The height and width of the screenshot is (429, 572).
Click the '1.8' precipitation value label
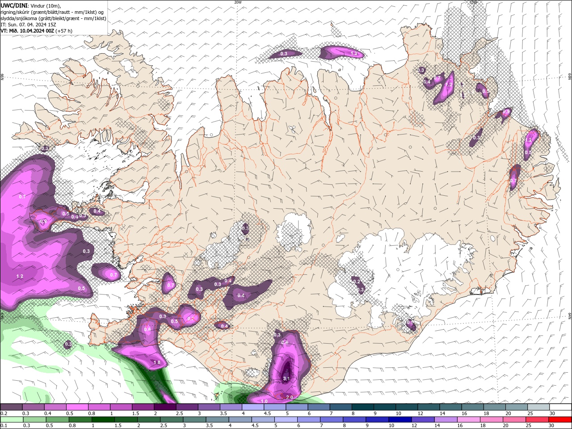[x=157, y=362]
